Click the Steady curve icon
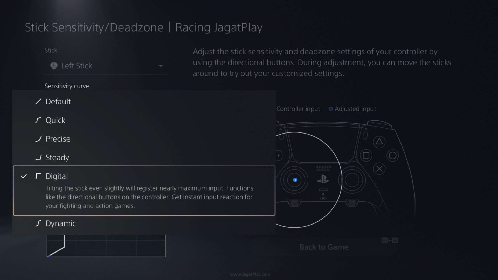The height and width of the screenshot is (280, 498). 38,158
